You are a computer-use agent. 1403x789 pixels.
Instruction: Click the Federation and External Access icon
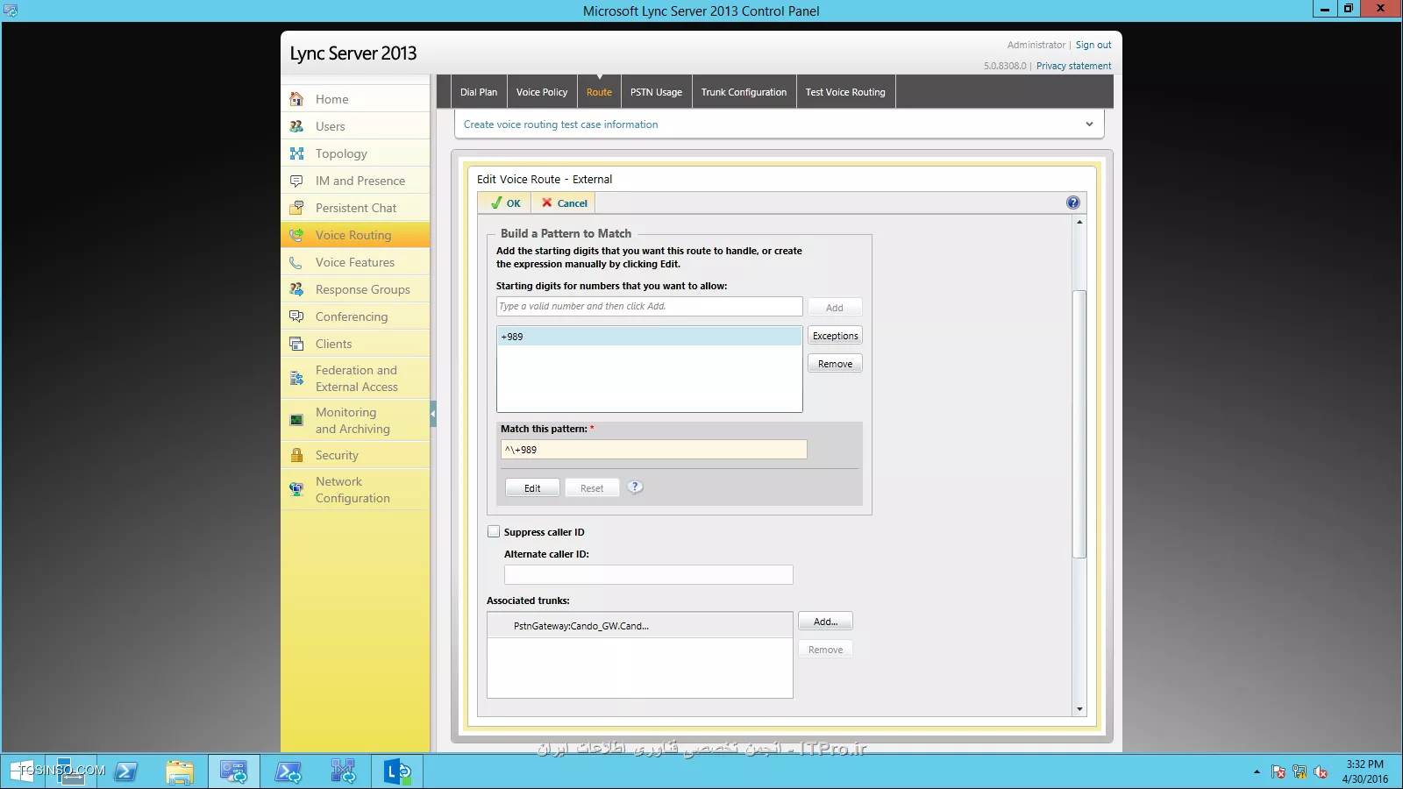(x=296, y=379)
